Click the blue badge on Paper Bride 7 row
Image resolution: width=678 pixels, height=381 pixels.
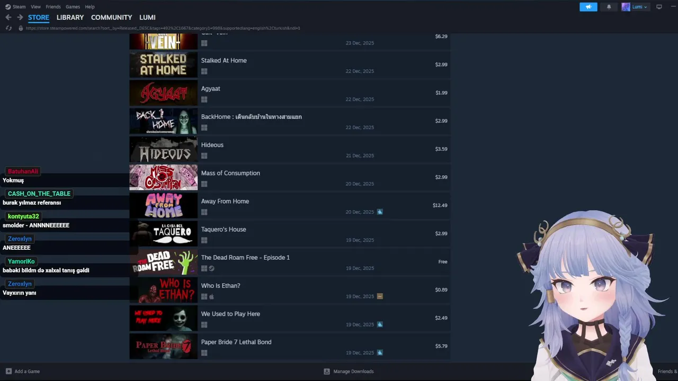click(380, 352)
